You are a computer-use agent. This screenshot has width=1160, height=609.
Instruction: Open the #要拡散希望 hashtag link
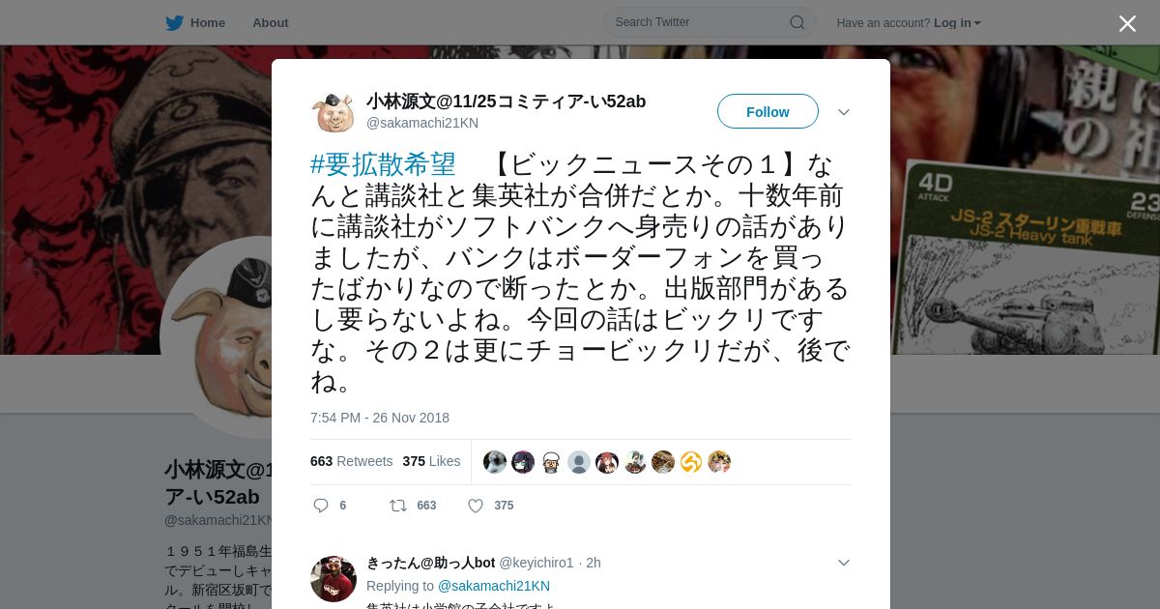point(383,164)
